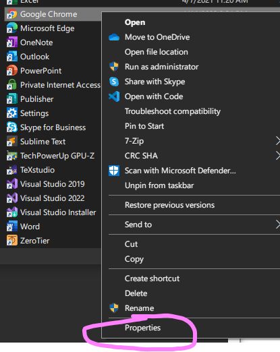Screen dimensions: 280x352
Task: Select Rename in the context menu
Action: point(140,308)
